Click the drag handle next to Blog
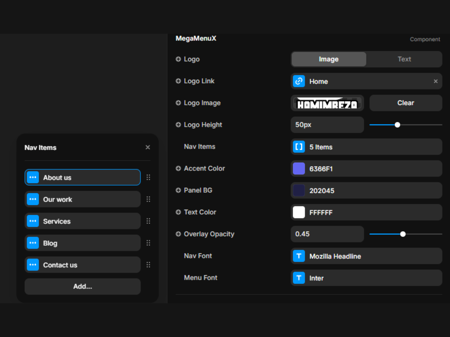 point(148,243)
